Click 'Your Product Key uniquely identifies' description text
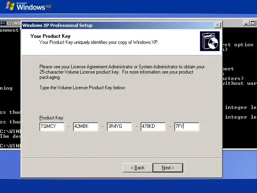The image size is (257, 193). [x=99, y=42]
